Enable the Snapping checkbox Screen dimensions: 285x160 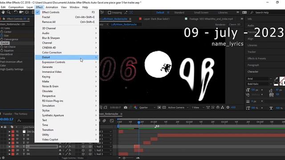[109, 12]
